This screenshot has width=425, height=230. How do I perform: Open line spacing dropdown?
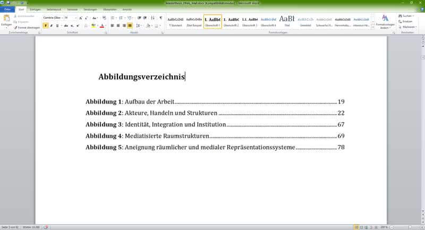tap(138, 25)
